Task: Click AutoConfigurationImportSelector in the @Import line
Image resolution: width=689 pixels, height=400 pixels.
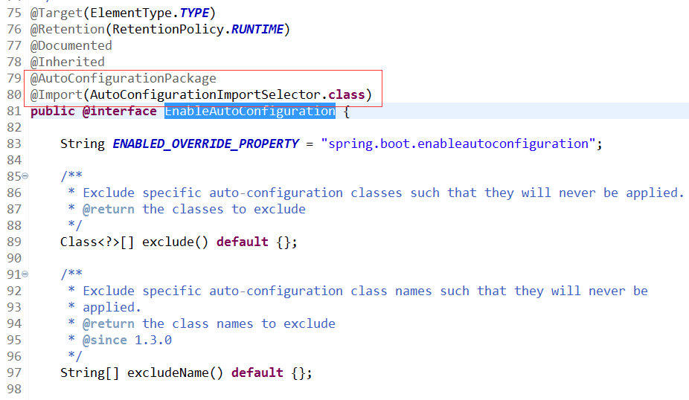Action: tap(205, 95)
